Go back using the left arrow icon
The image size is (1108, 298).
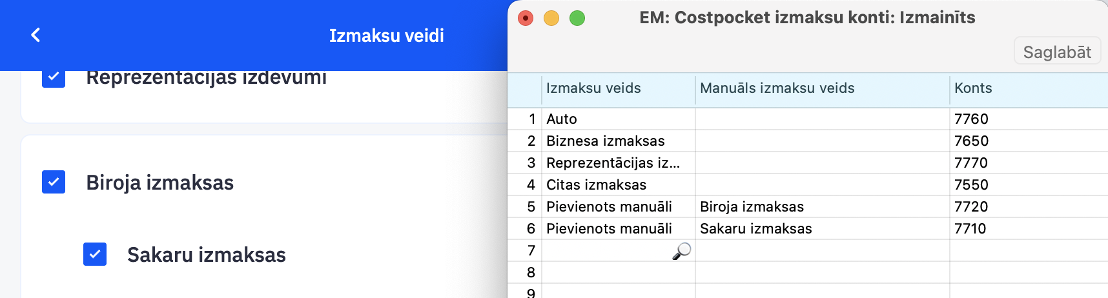click(x=36, y=35)
